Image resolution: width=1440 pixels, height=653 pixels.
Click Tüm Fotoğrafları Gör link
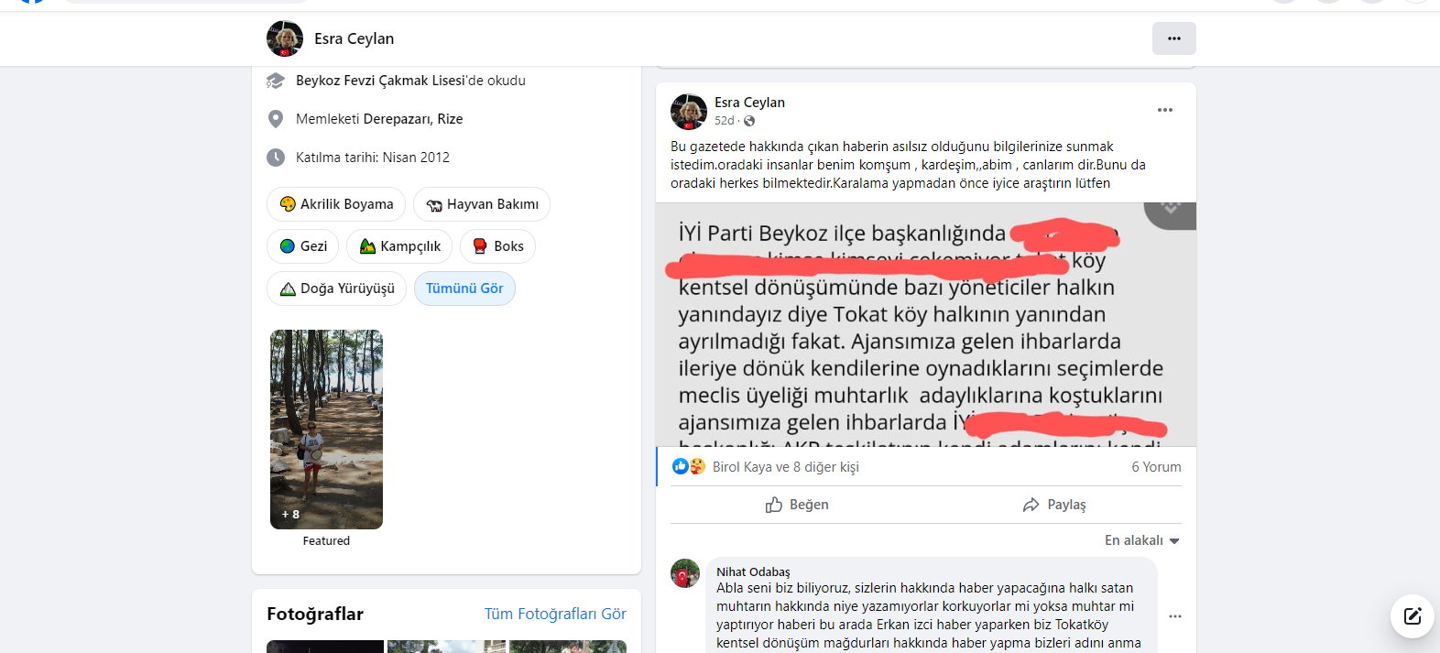click(x=555, y=614)
